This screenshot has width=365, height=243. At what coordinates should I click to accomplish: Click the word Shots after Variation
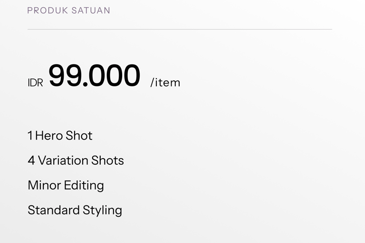tap(107, 160)
